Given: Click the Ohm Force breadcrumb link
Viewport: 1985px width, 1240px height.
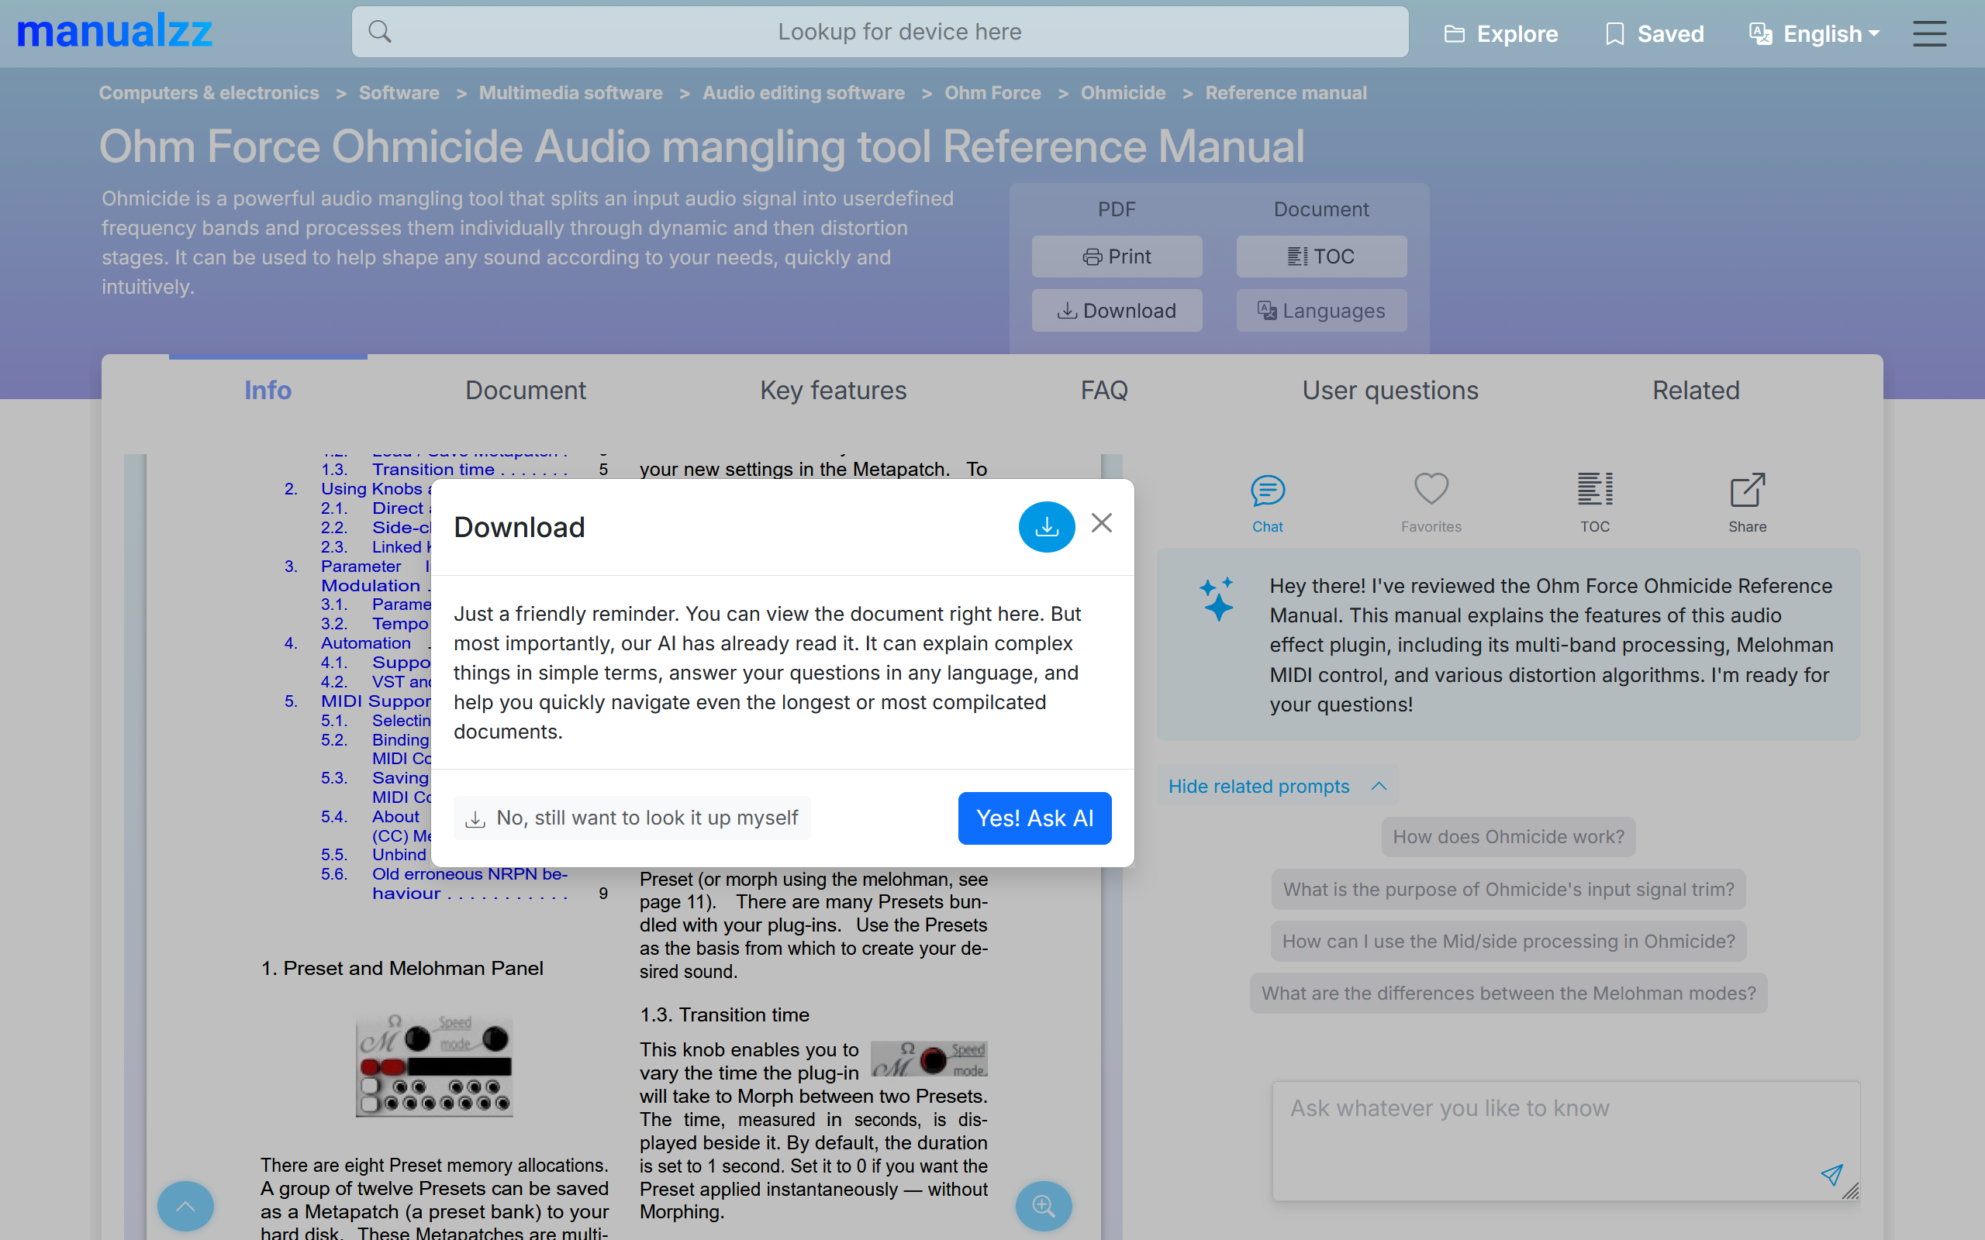Looking at the screenshot, I should coord(992,93).
